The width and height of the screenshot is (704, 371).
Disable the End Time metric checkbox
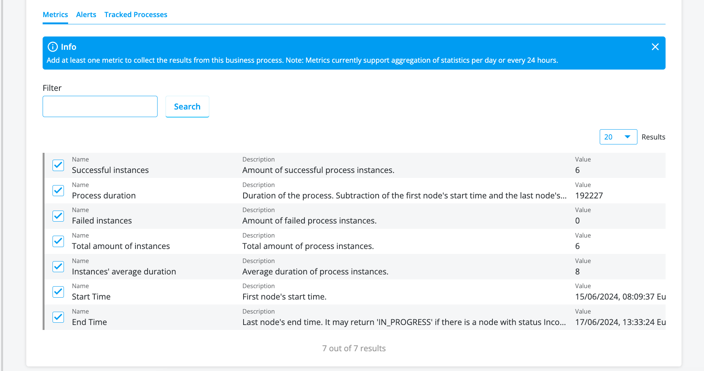pyautogui.click(x=58, y=317)
